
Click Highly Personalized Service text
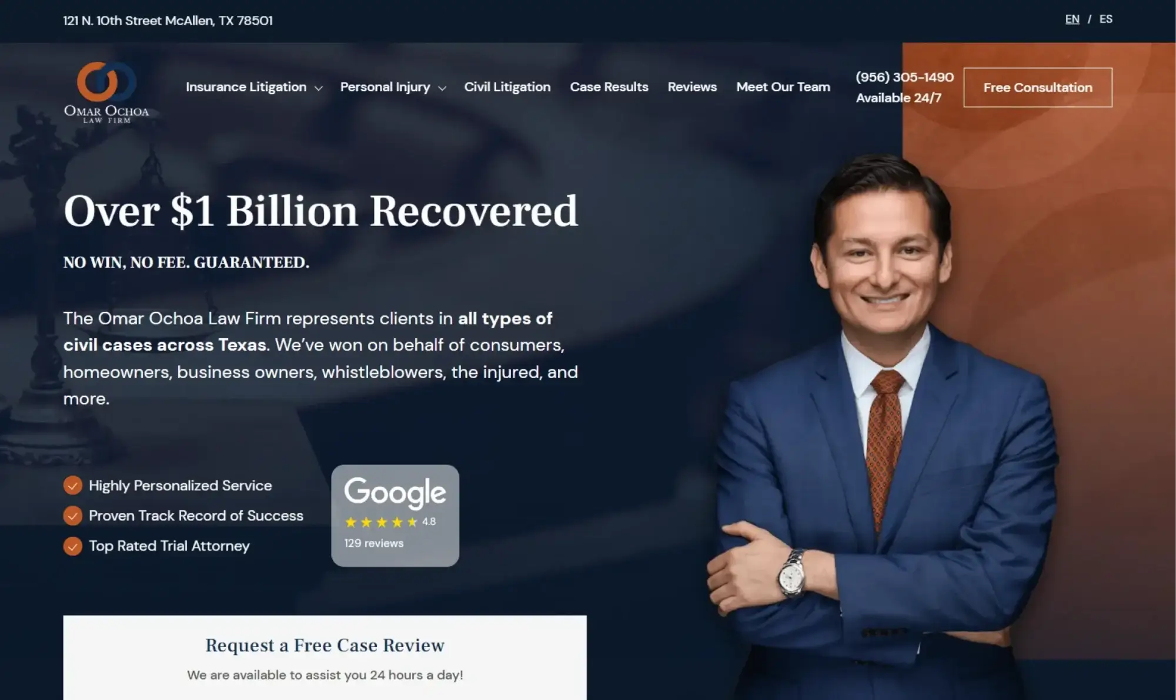click(x=181, y=486)
